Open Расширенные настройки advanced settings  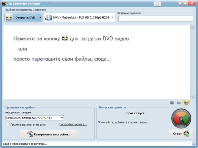[x=48, y=134]
